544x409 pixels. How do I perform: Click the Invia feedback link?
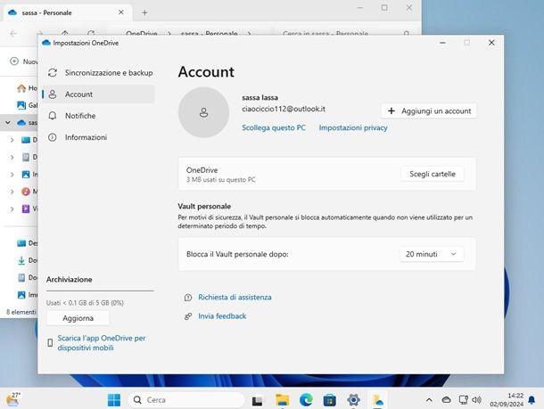point(222,316)
